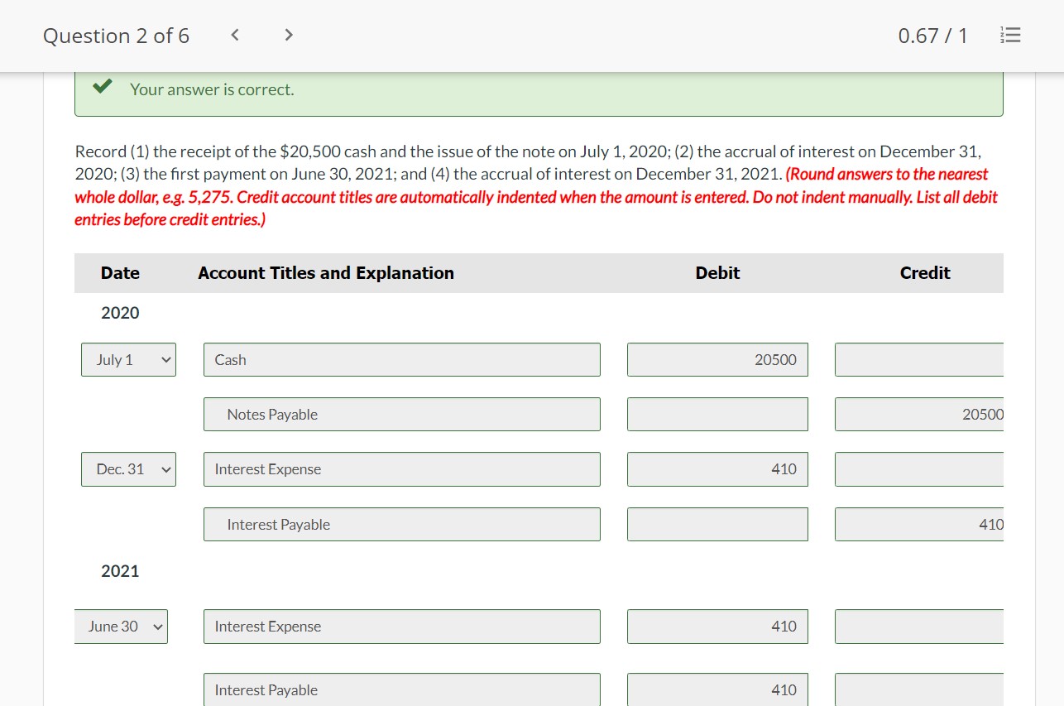This screenshot has height=706, width=1064.
Task: Click the 'Record (1) the receipt' instruction text
Action: (x=528, y=163)
